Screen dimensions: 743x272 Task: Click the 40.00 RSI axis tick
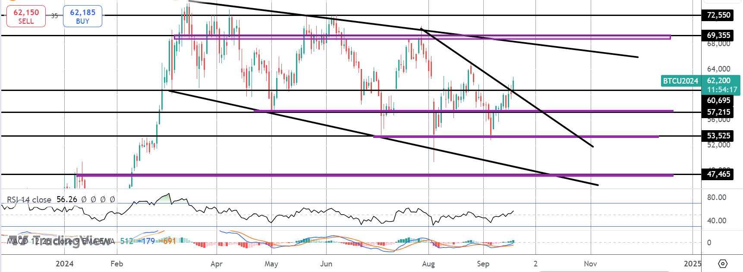717,221
